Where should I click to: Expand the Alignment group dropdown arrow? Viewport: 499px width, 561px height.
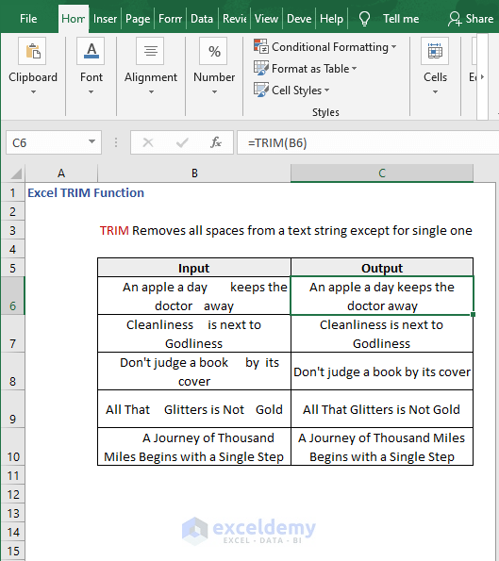coord(151,92)
